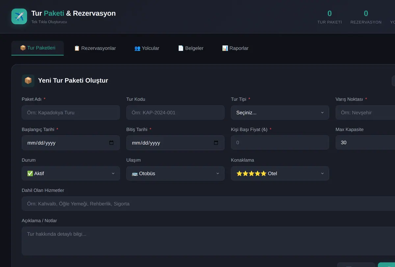Viewport: 395px width, 267px height.
Task: Click the Tur Paketi counter in header
Action: (x=329, y=17)
